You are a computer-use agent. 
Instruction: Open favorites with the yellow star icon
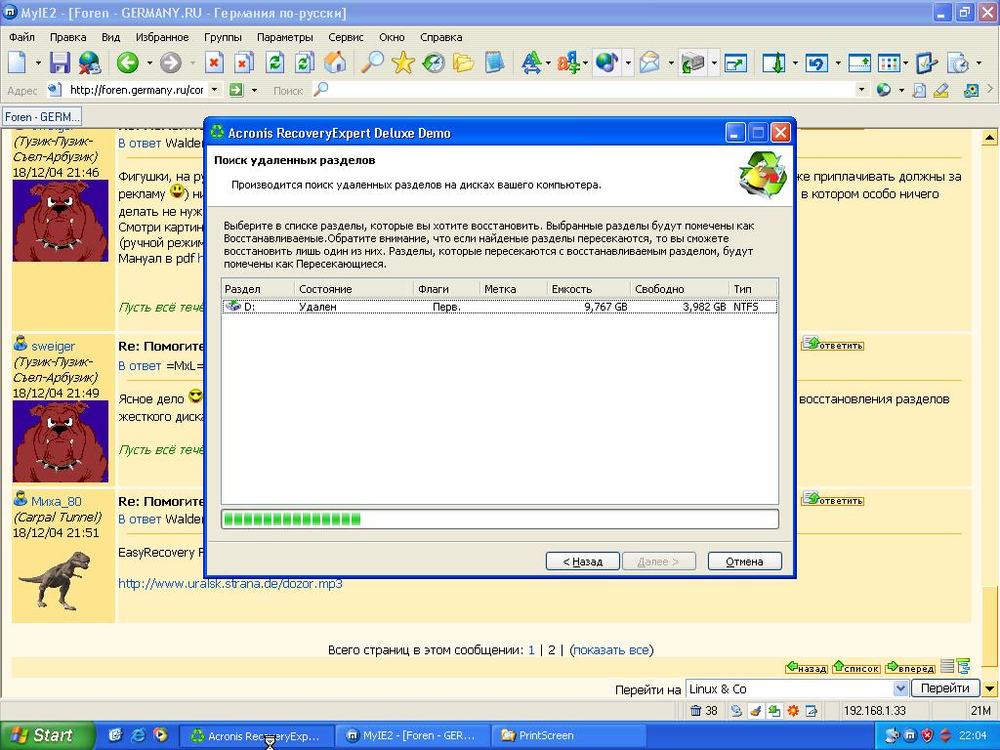[403, 62]
